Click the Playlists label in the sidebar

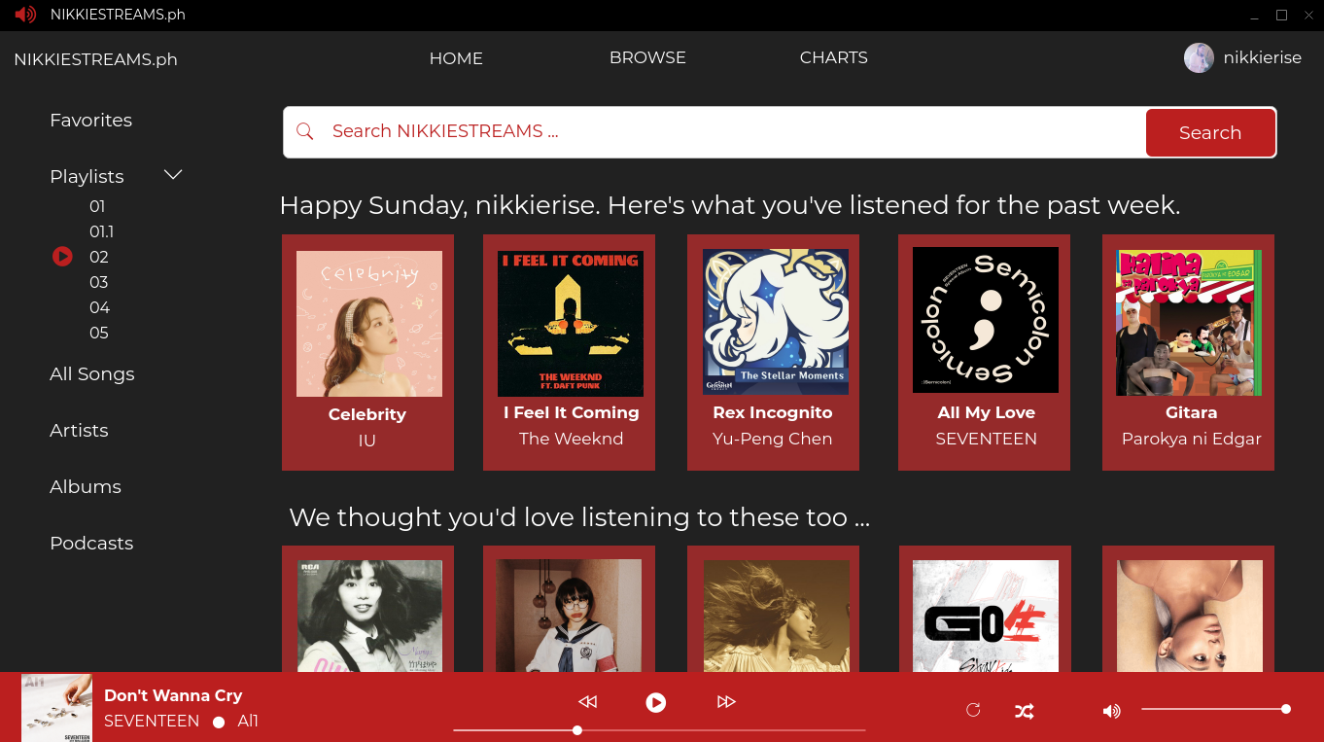[87, 176]
